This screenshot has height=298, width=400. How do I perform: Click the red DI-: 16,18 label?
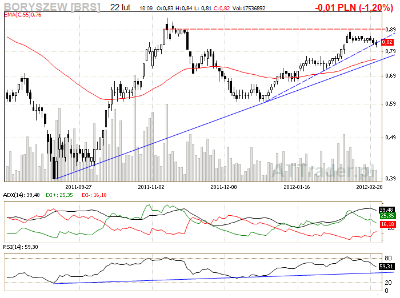pyautogui.click(x=94, y=195)
